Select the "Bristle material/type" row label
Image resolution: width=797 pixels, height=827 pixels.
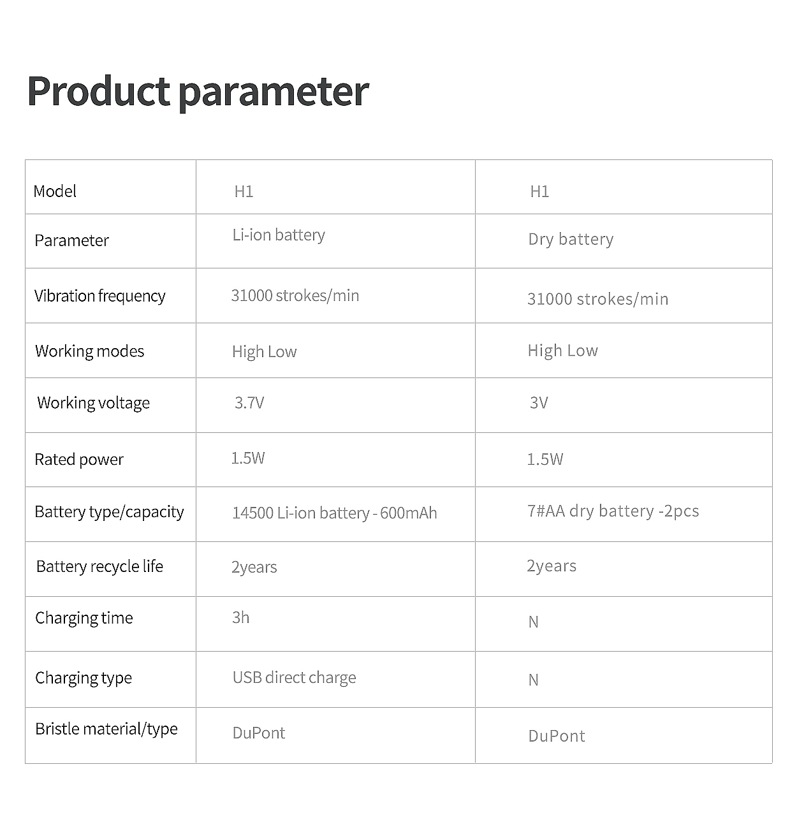106,729
